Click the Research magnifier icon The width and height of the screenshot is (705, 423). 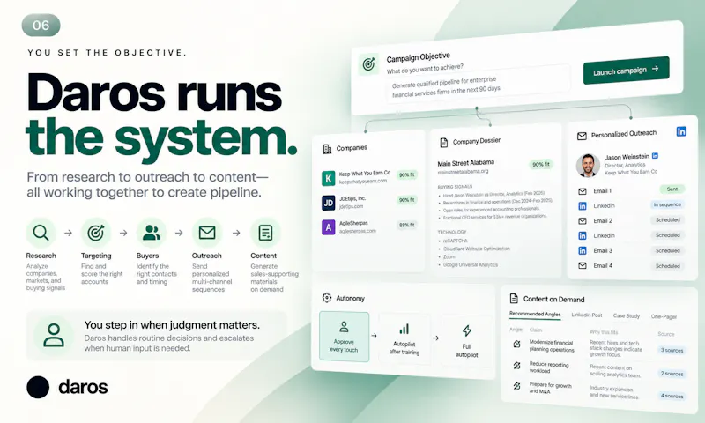point(41,233)
